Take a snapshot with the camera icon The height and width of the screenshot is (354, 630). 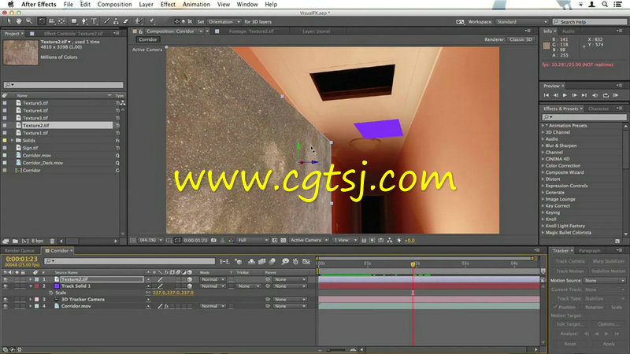(213, 241)
